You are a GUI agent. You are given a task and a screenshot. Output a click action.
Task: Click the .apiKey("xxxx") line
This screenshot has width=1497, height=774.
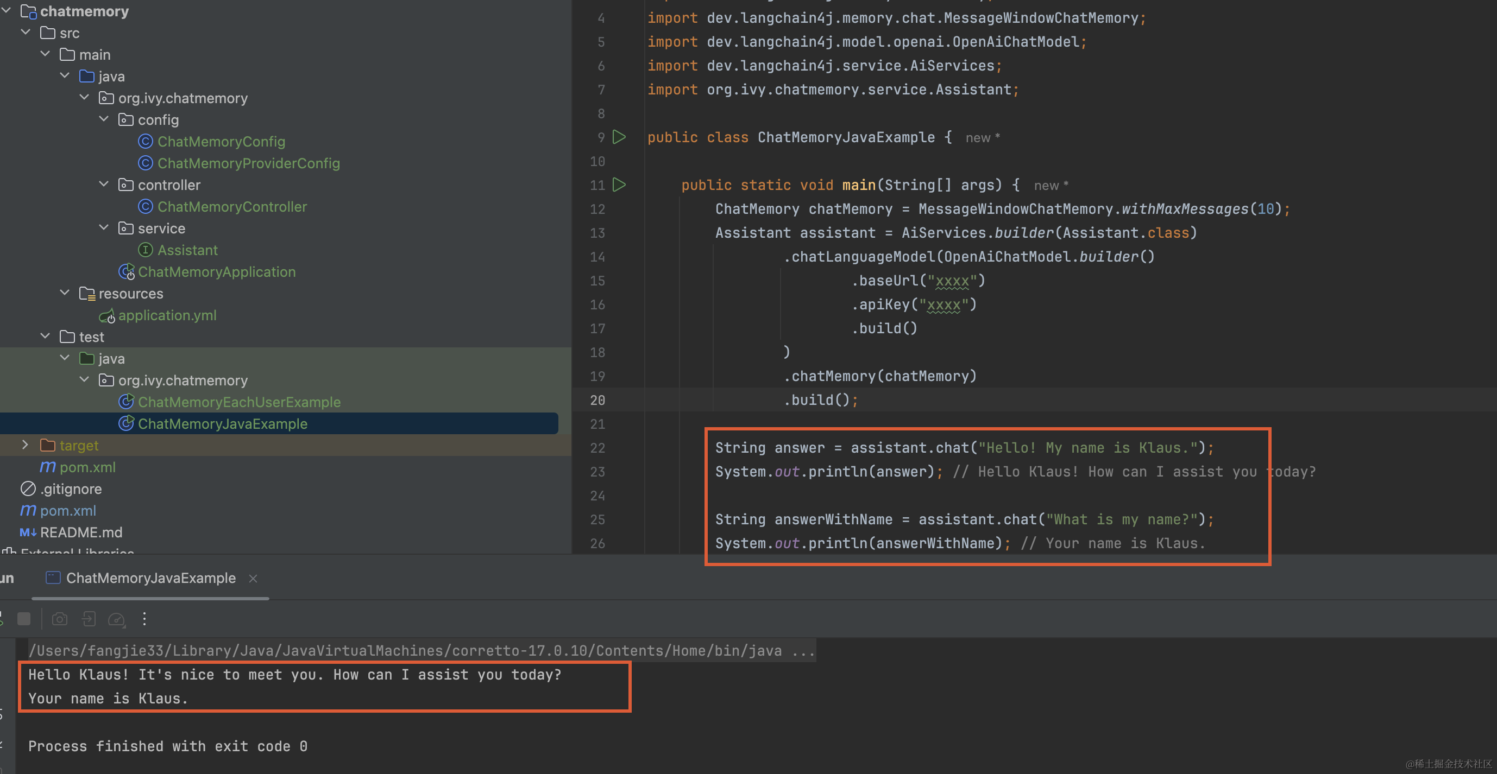[914, 305]
